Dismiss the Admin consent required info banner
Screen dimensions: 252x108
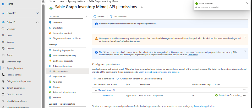tap(245, 51)
